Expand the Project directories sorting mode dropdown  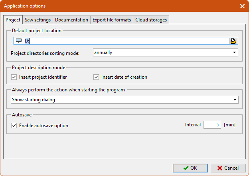coord(234,52)
